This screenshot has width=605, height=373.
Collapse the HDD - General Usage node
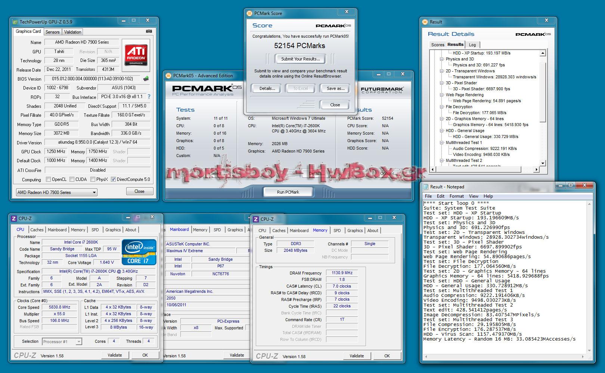tap(442, 131)
